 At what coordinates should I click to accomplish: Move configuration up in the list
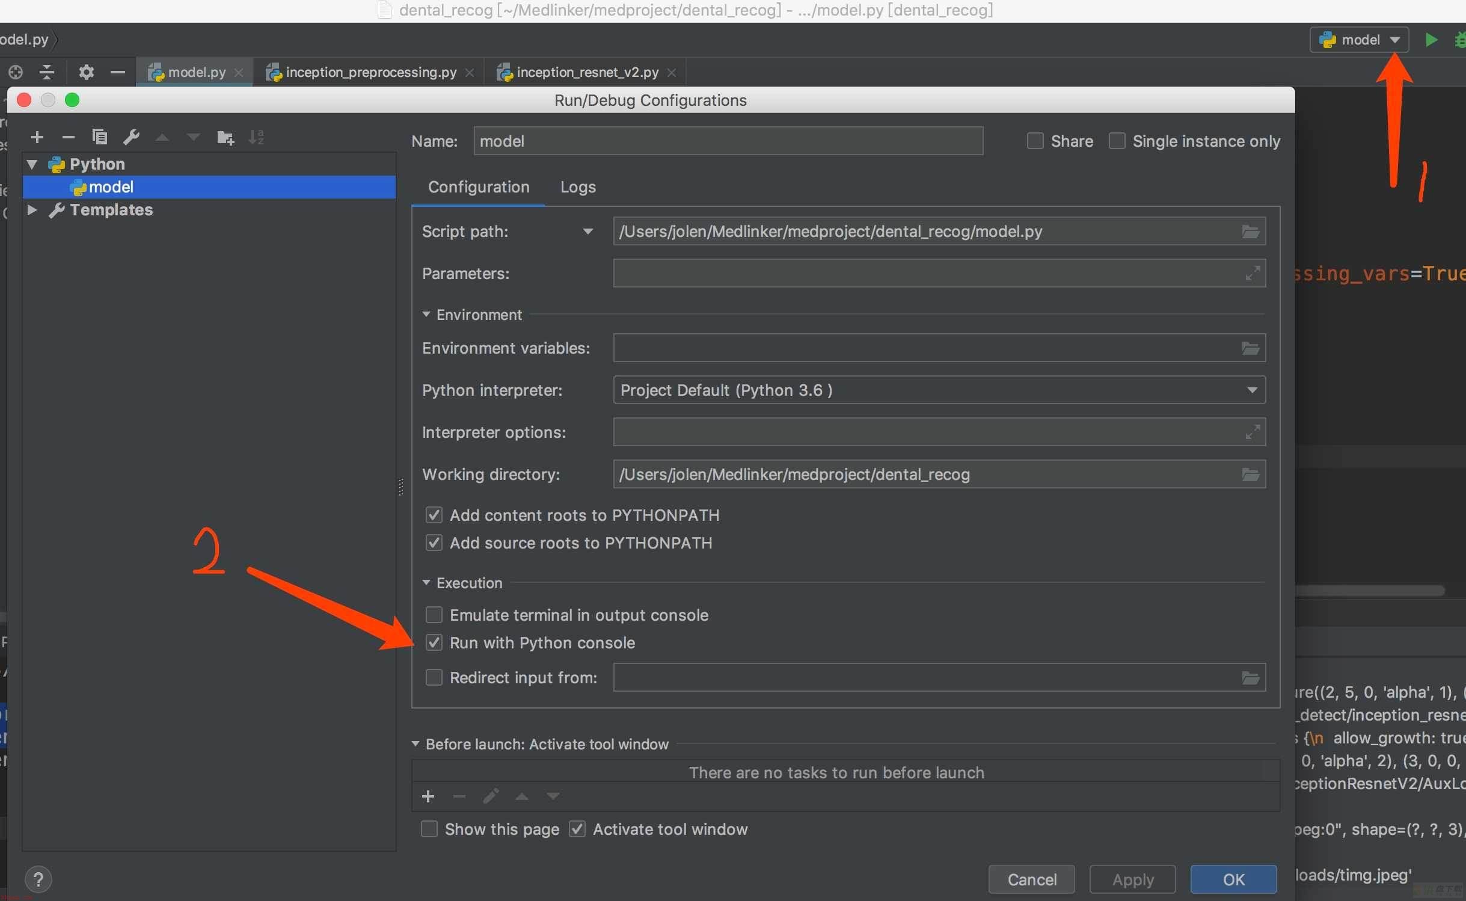click(162, 138)
